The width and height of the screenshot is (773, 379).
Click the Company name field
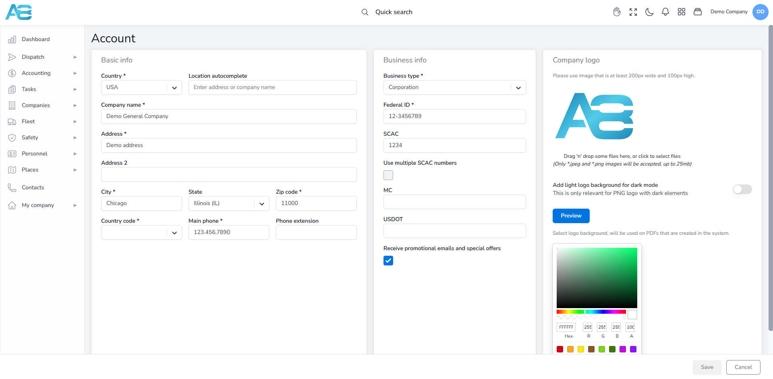(229, 116)
